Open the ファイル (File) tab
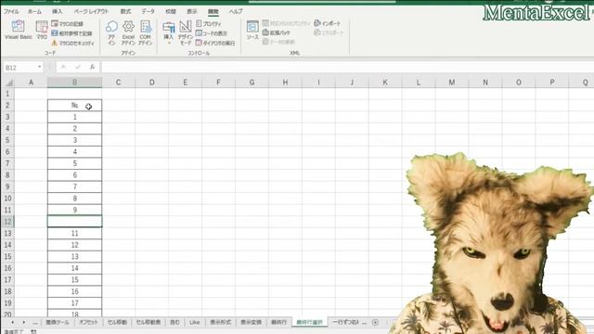 click(x=11, y=11)
